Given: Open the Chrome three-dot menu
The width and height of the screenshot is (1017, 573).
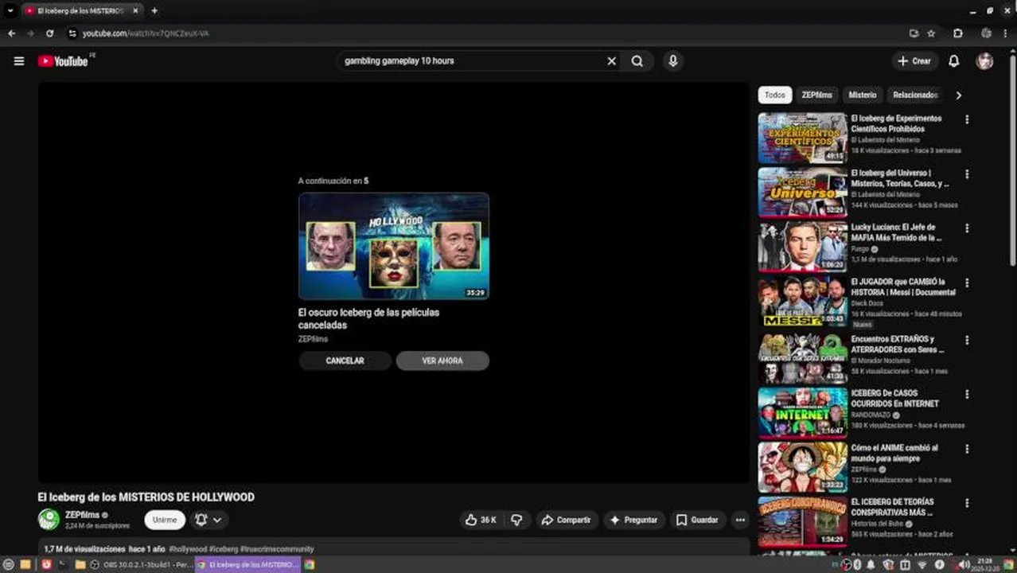Looking at the screenshot, I should click(1007, 33).
